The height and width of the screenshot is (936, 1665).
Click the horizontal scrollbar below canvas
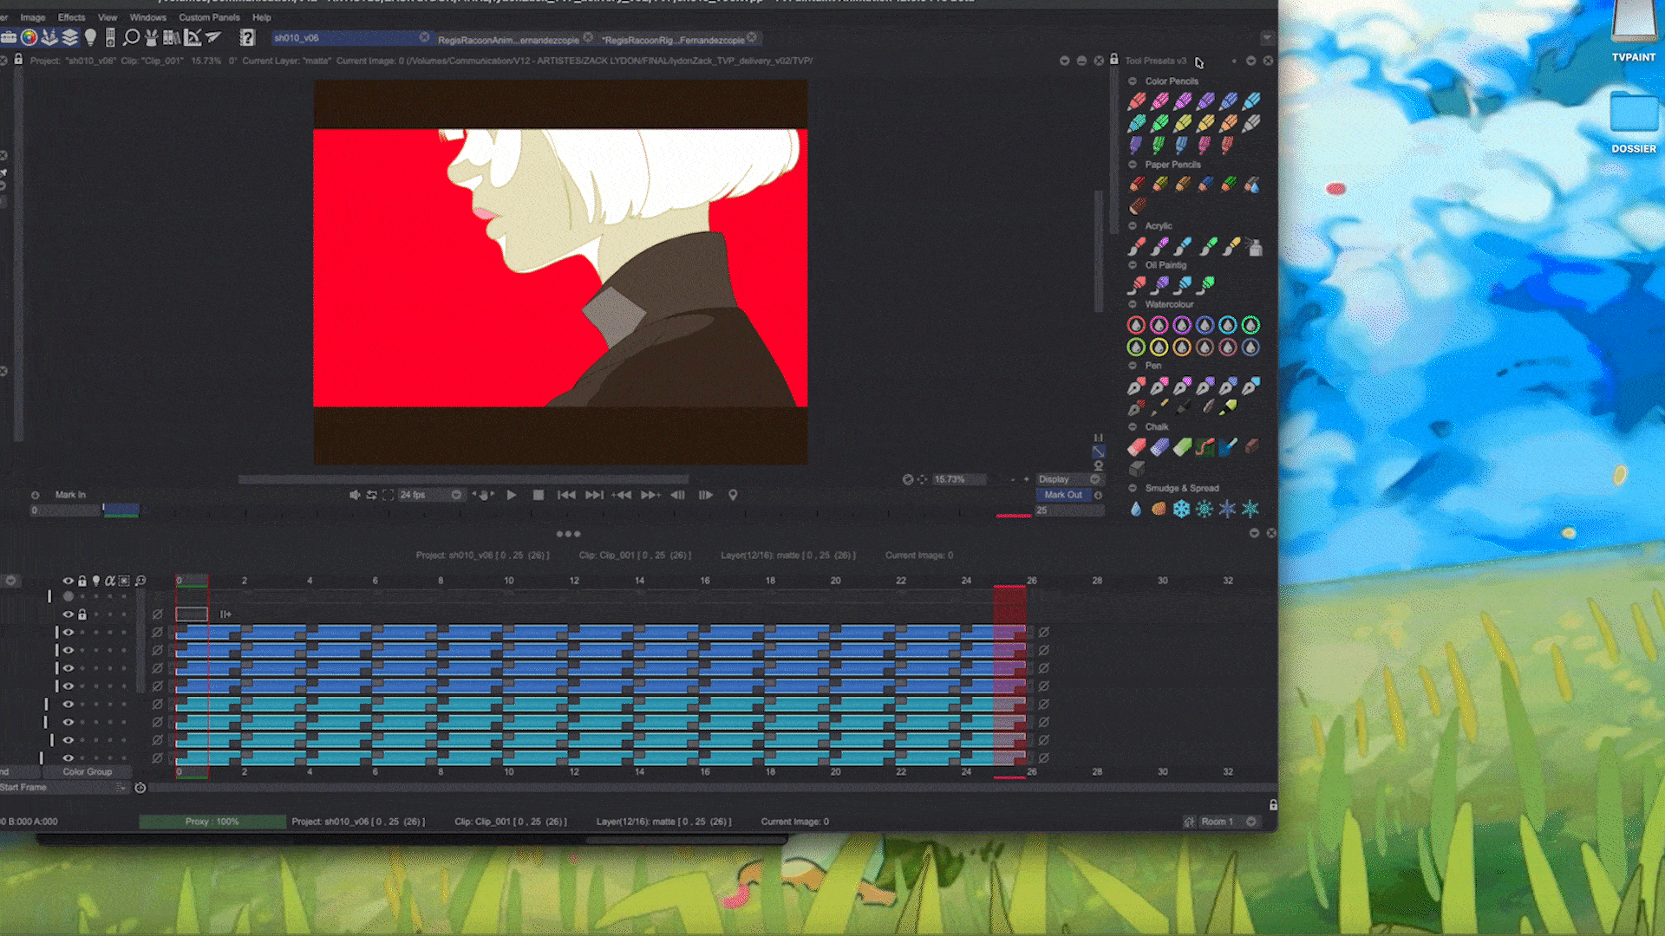click(x=463, y=479)
